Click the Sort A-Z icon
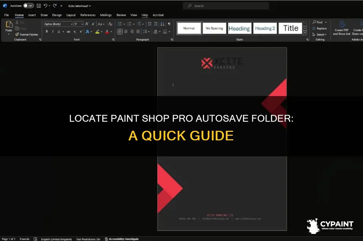Image resolution: width=363 pixels, height=241 pixels. (162, 24)
